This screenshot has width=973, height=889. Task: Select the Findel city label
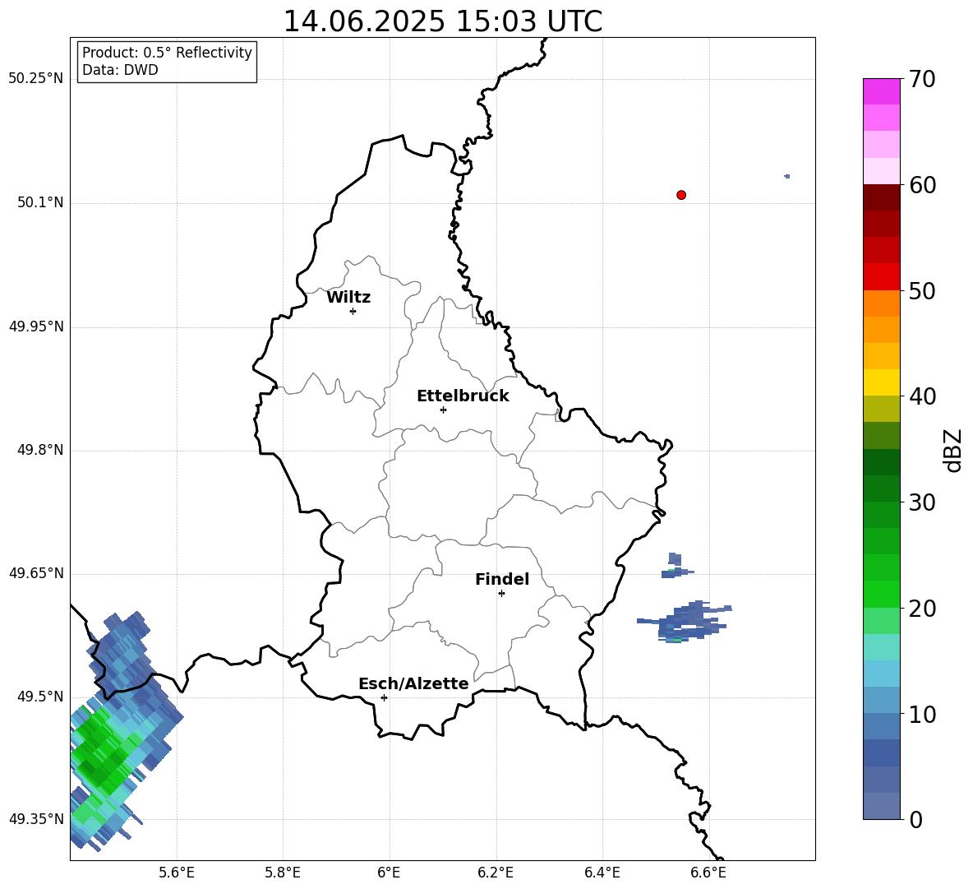pos(502,579)
